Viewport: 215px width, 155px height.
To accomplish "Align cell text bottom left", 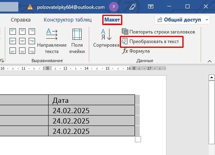I will tap(13, 51).
